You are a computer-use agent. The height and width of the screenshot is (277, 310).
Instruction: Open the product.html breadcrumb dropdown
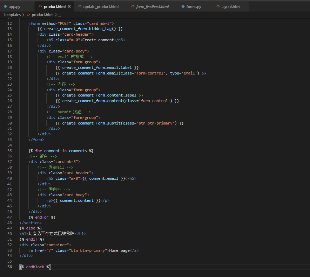pos(42,15)
